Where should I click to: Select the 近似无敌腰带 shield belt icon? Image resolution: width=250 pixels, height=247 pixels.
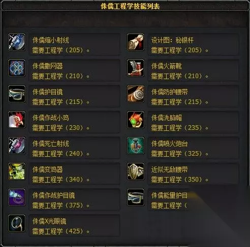pyautogui.click(x=136, y=171)
